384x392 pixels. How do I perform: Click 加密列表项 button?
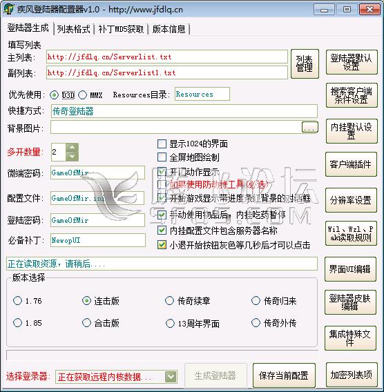(x=352, y=375)
